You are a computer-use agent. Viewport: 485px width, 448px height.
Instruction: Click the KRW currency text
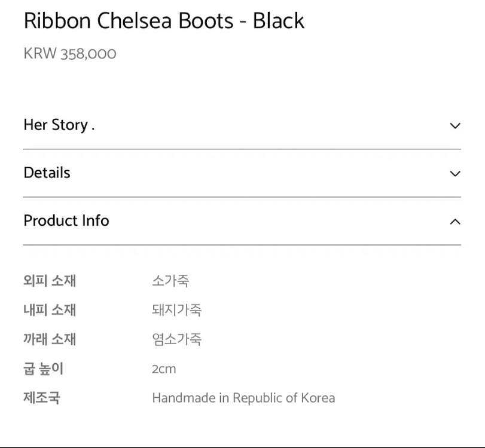point(40,54)
